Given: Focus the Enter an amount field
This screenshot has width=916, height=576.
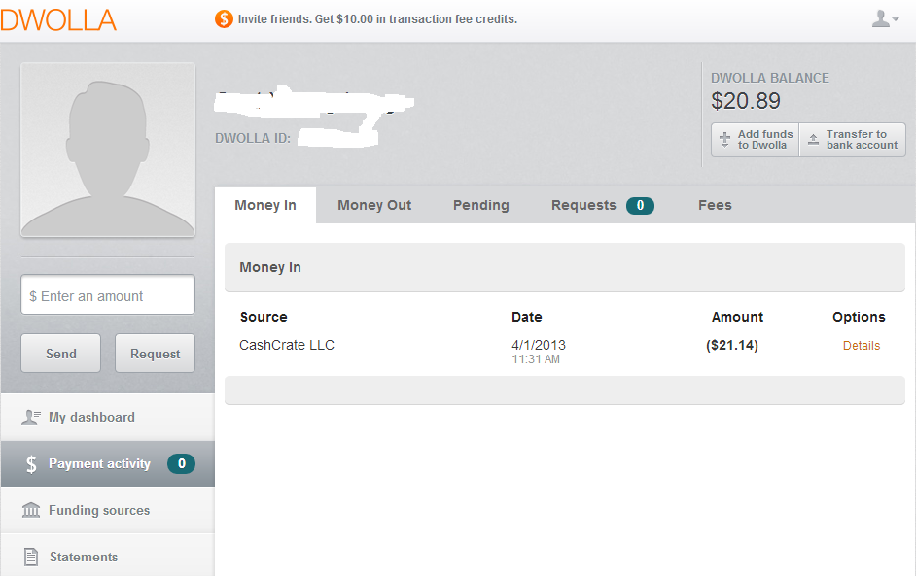Looking at the screenshot, I should 108,294.
